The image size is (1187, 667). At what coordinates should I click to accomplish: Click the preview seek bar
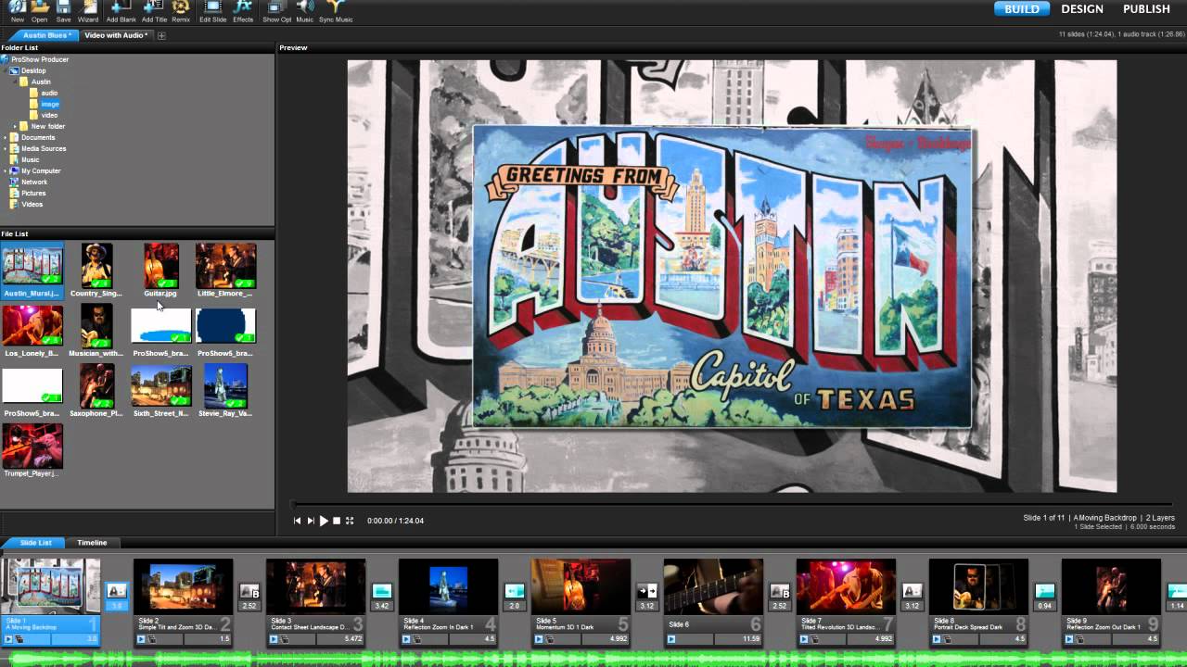click(733, 505)
